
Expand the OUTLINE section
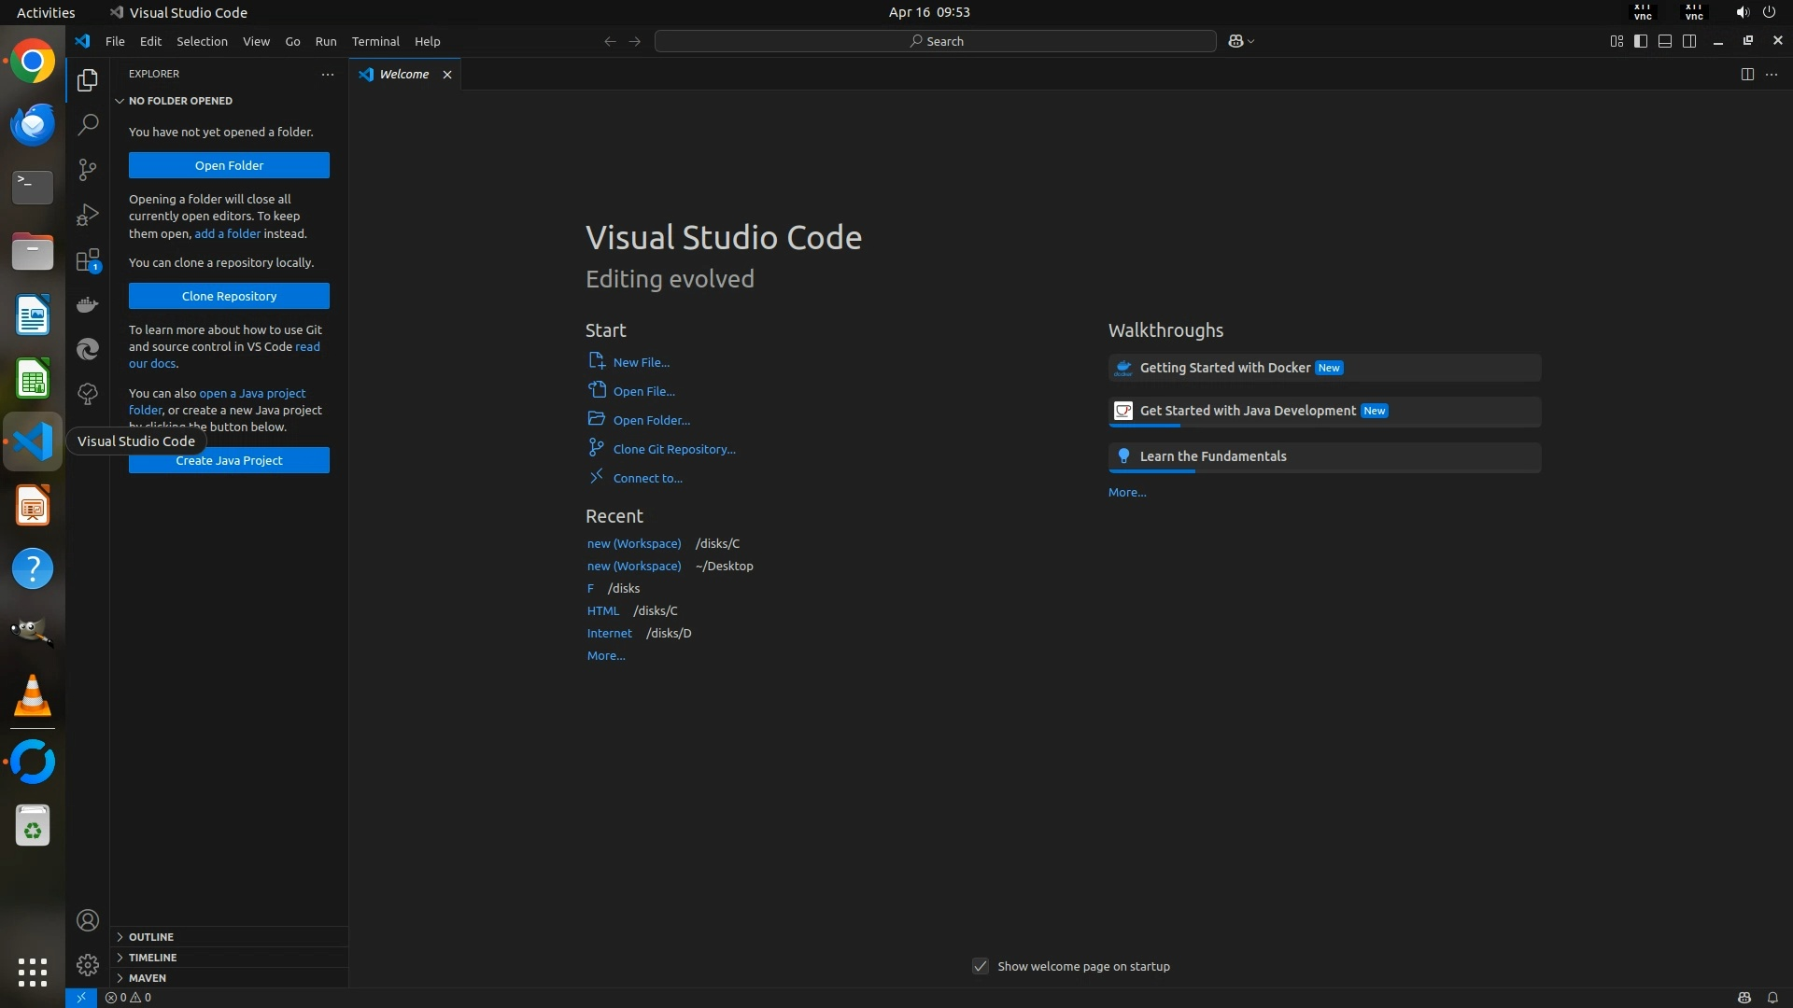(150, 937)
